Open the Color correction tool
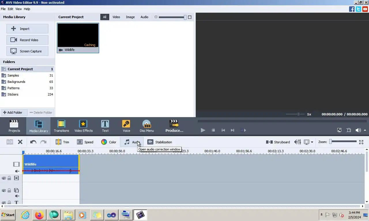Screen dimensions: 369x221 click(x=109, y=142)
